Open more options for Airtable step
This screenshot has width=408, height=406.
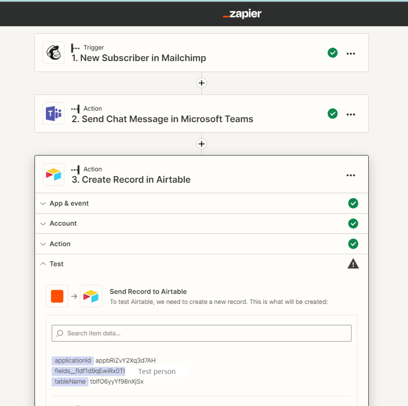pyautogui.click(x=351, y=175)
